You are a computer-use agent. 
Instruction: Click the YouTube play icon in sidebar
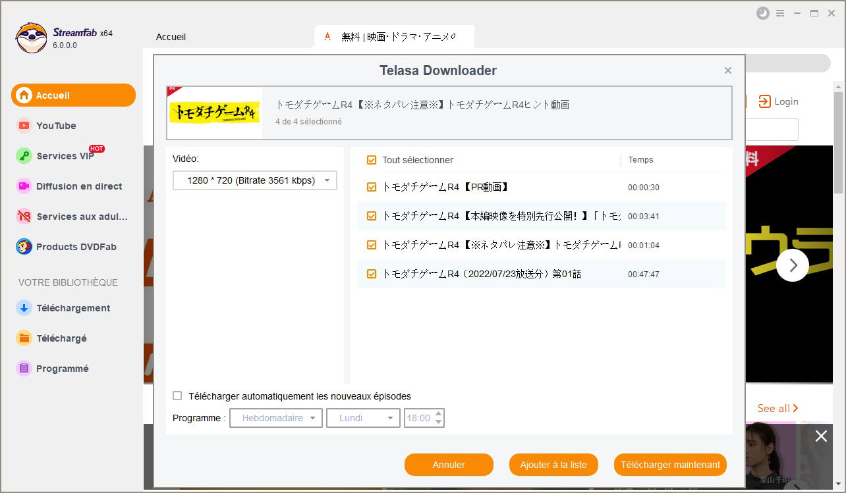point(24,126)
